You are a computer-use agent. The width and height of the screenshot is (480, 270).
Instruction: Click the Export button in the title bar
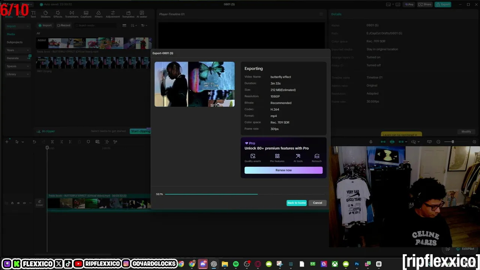click(443, 4)
